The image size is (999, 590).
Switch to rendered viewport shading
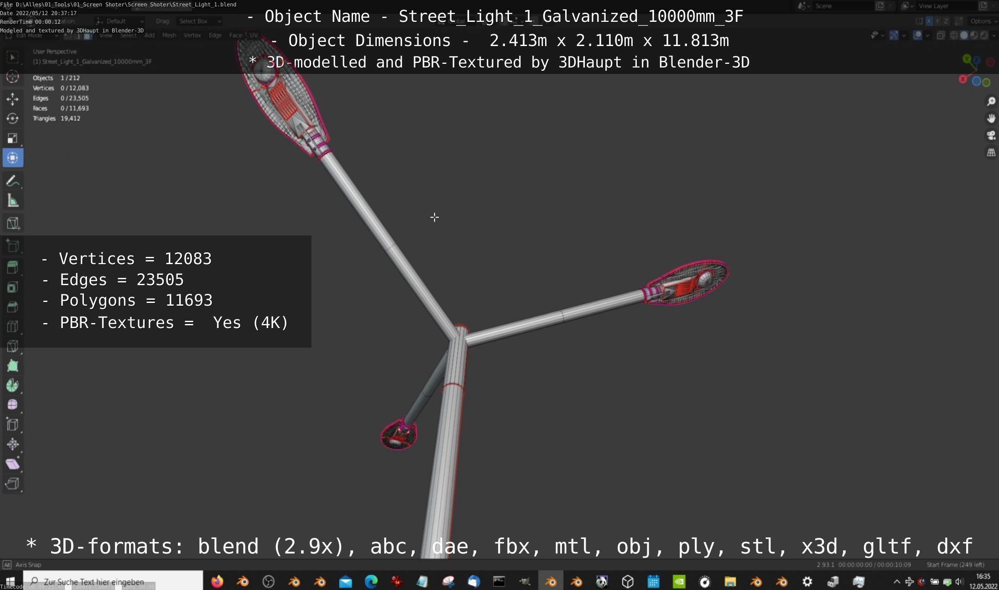(984, 35)
